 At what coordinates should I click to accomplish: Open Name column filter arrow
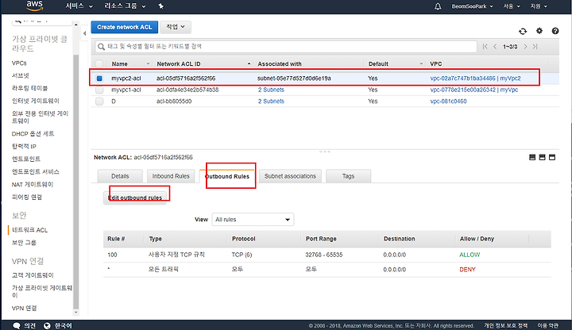pos(148,63)
